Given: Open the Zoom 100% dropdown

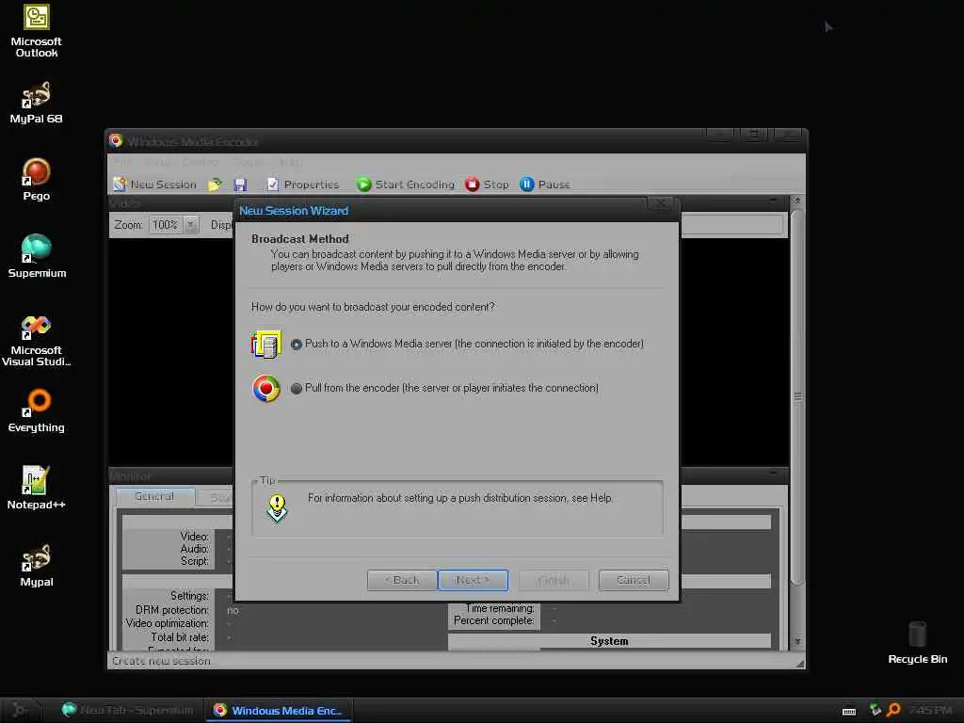Looking at the screenshot, I should pos(190,225).
